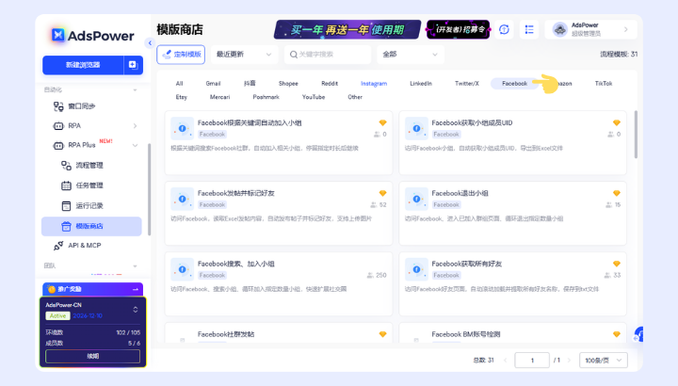678x386 pixels.
Task: Open Facebook根据关键词自动加入小组 template title
Action: coord(250,122)
